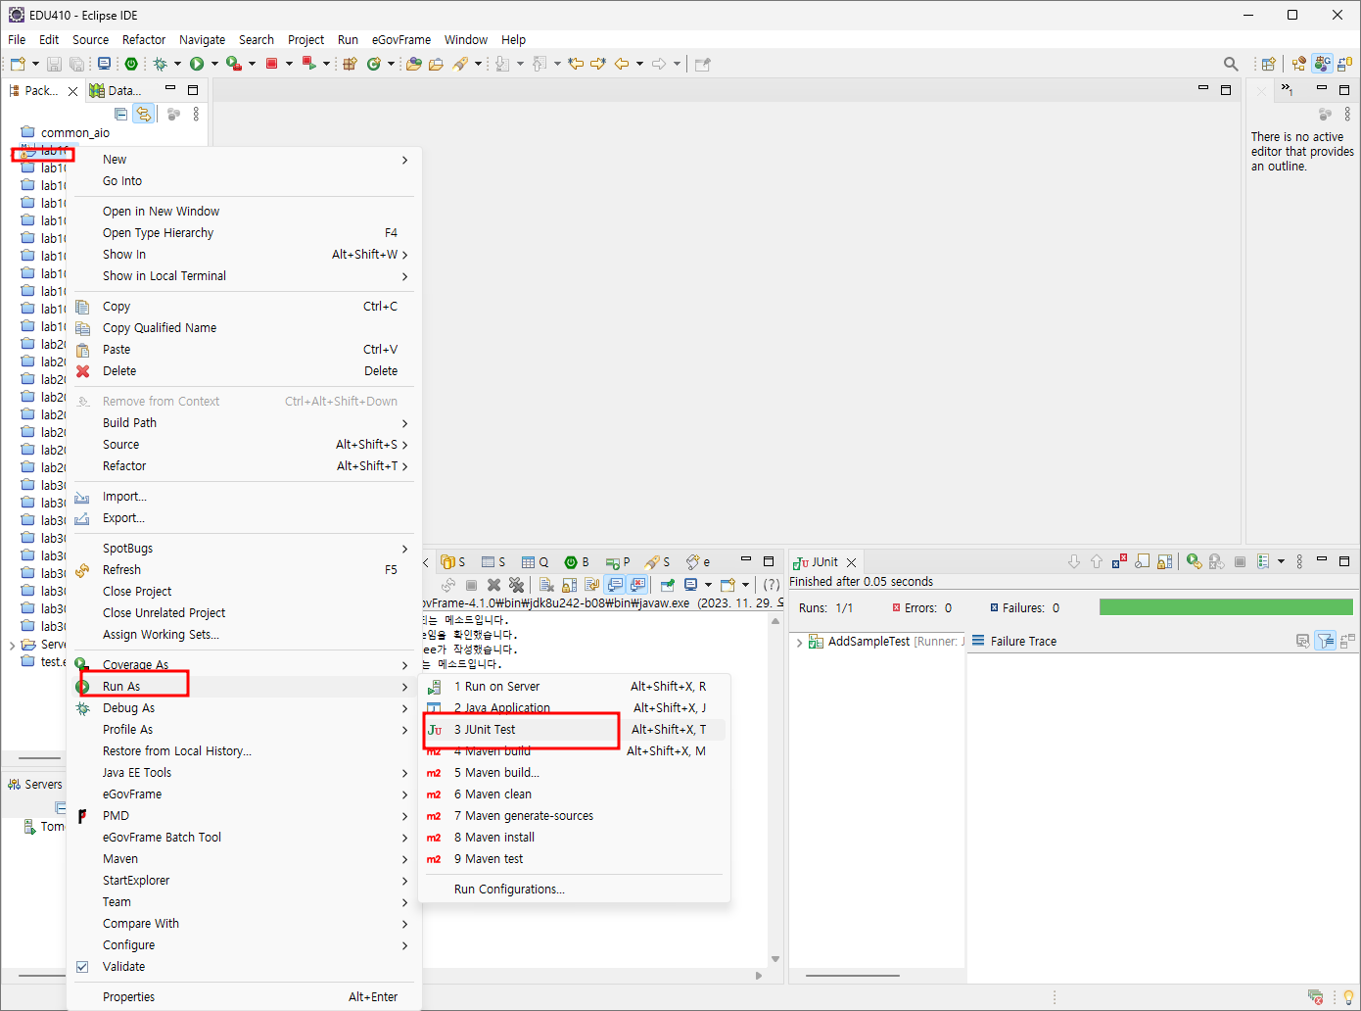
Task: Click Test Run History icon in JUnit
Action: click(1263, 561)
